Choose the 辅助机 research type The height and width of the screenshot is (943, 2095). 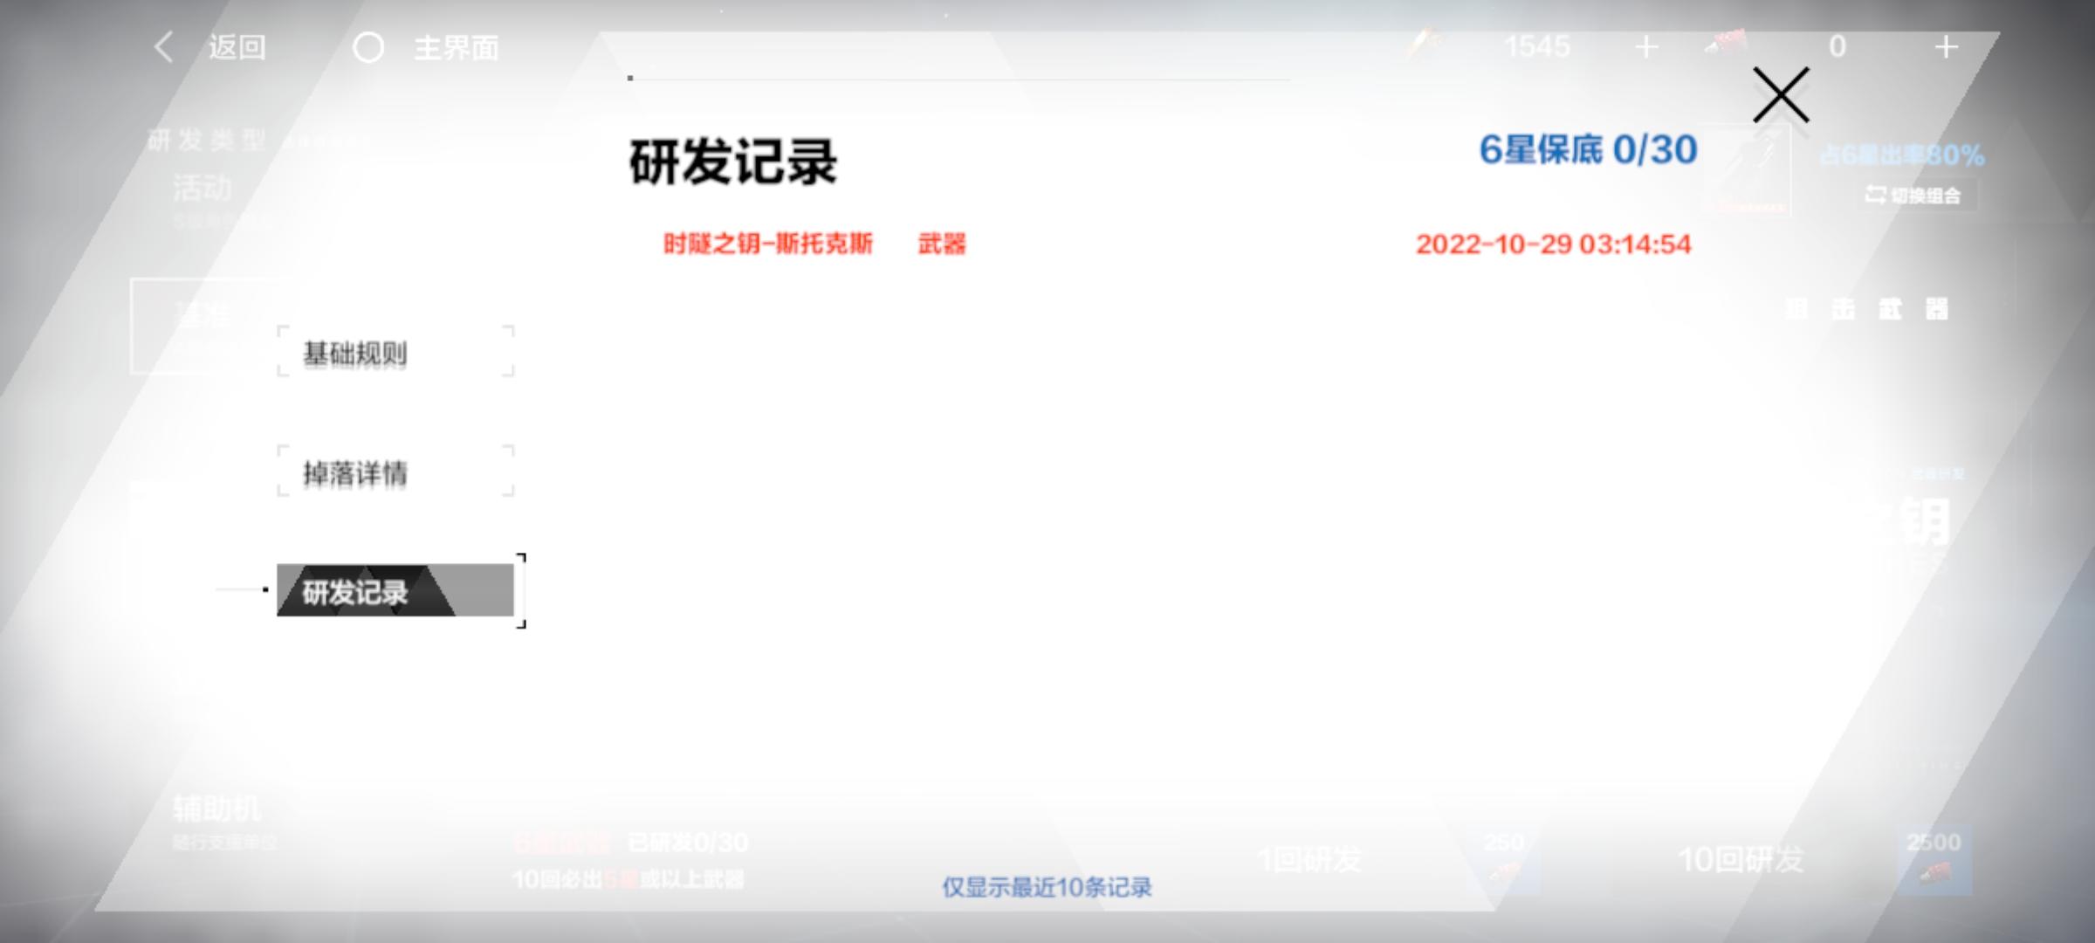click(x=216, y=809)
